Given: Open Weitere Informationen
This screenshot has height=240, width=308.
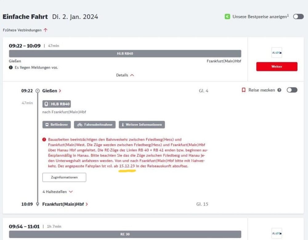Looking at the screenshot, I should [142, 125].
